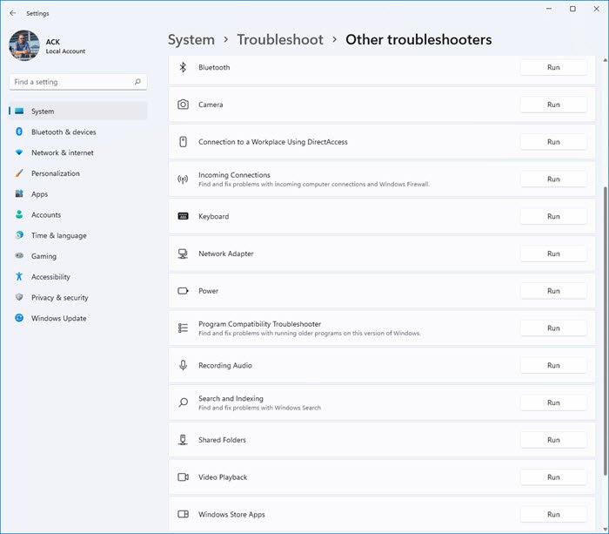This screenshot has width=609, height=534.
Task: Click the Bluetooth & devices sidebar icon
Action: (x=19, y=132)
